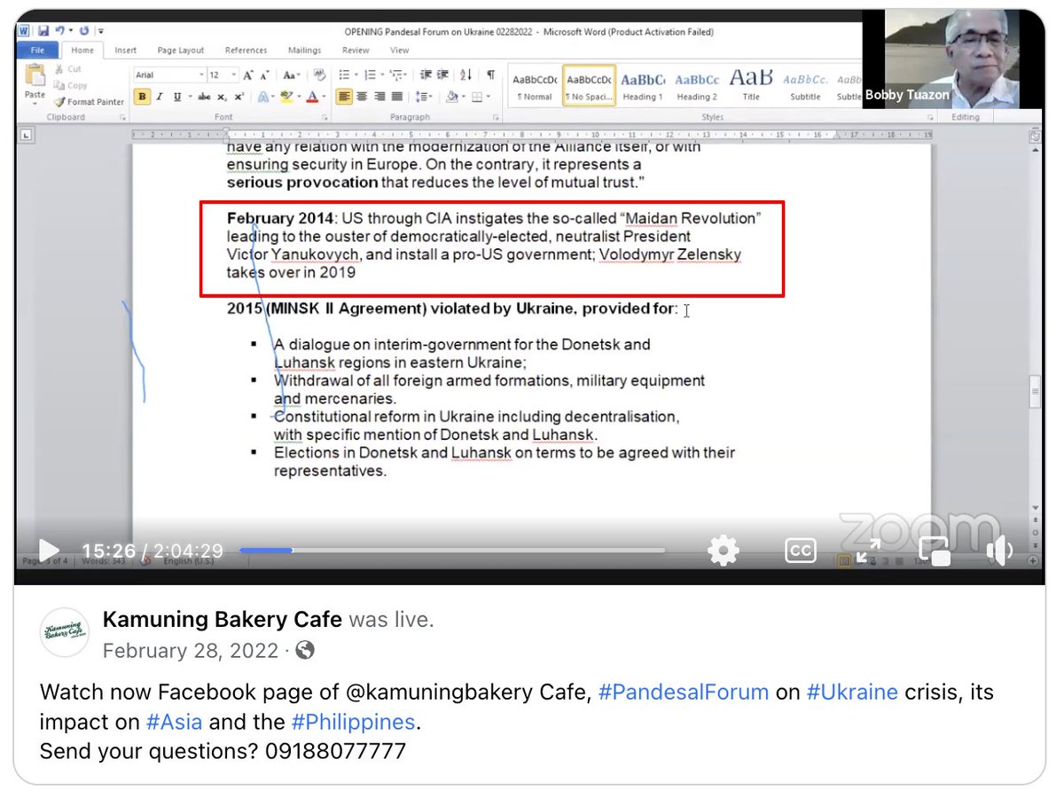Toggle Bold formatting
The height and width of the screenshot is (798, 1064).
click(x=142, y=97)
